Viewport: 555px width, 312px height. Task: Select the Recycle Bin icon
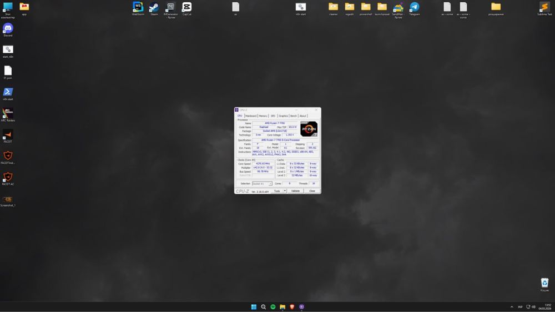[544, 284]
